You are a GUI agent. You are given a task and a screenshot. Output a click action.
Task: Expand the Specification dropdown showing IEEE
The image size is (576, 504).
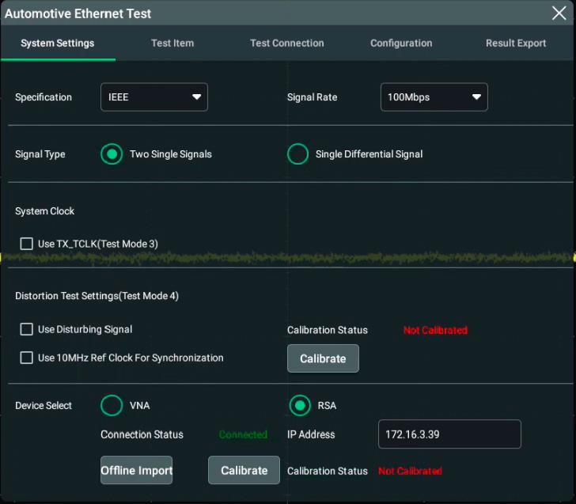pos(153,97)
